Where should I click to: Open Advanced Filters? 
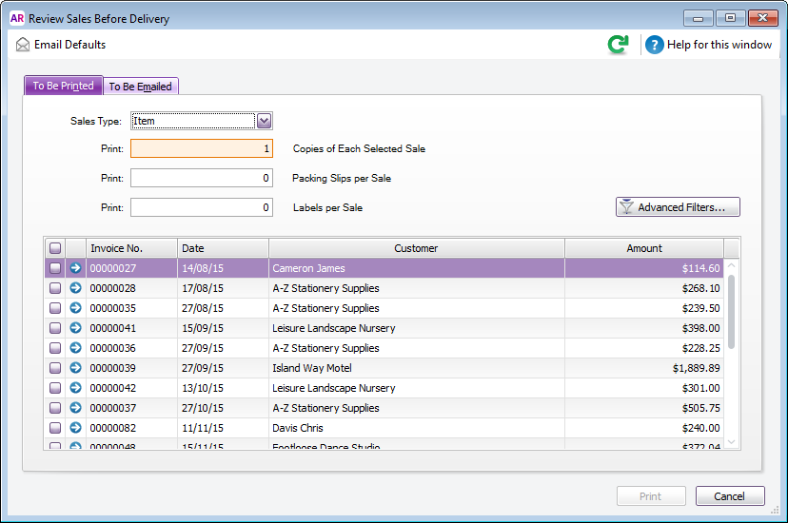pyautogui.click(x=678, y=207)
